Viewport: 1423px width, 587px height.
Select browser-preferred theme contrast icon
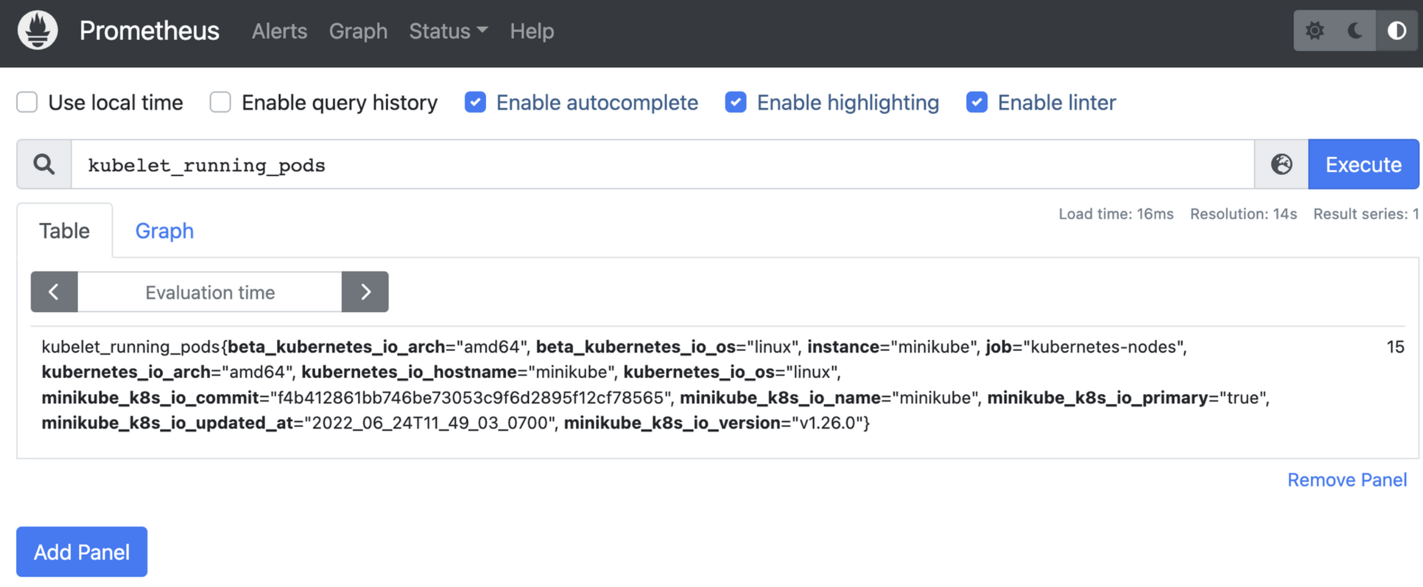pos(1397,30)
